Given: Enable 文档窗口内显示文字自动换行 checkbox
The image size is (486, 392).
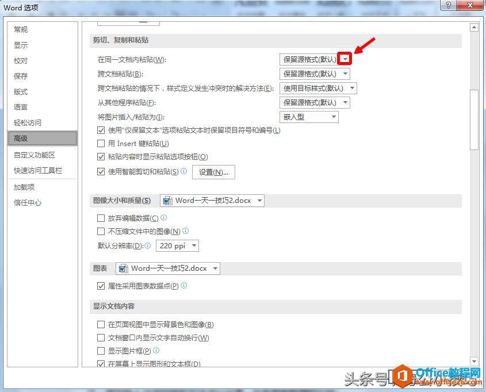Looking at the screenshot, I should pyautogui.click(x=101, y=337).
